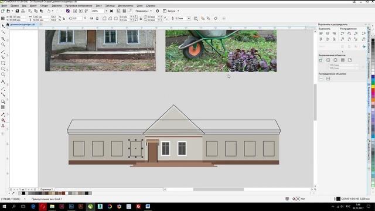
Task: Toggle the corner radius lock padlock
Action: point(141,18)
